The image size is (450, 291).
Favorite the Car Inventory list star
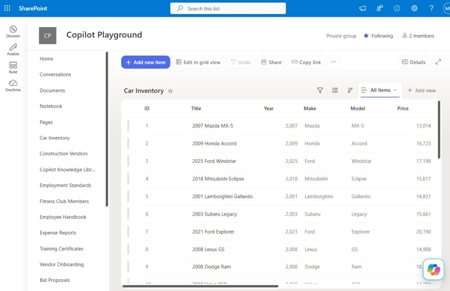pos(171,91)
